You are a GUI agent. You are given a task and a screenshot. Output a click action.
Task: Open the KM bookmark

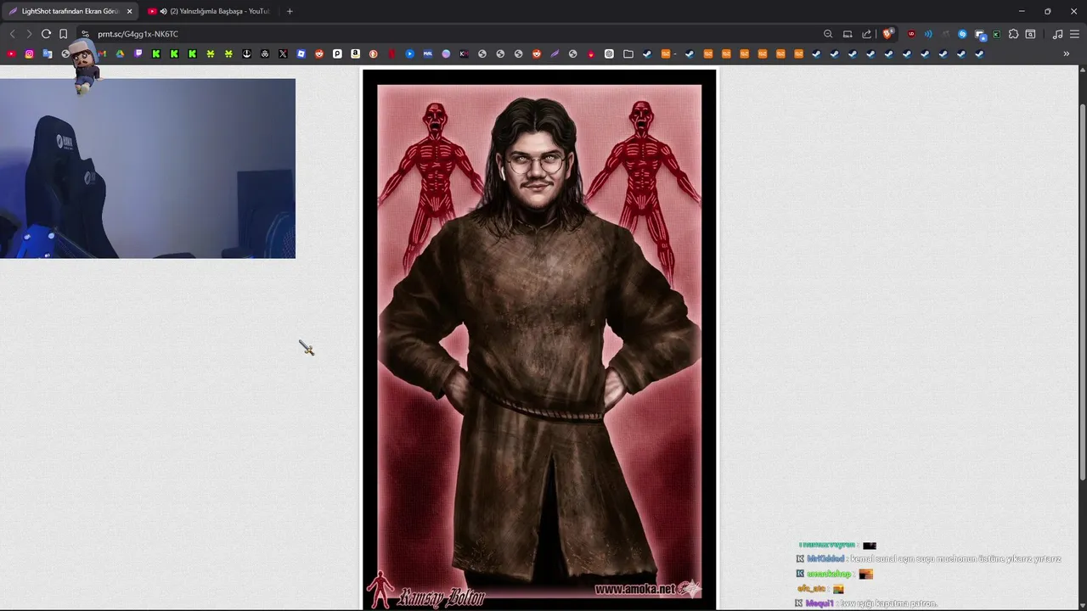coord(464,53)
